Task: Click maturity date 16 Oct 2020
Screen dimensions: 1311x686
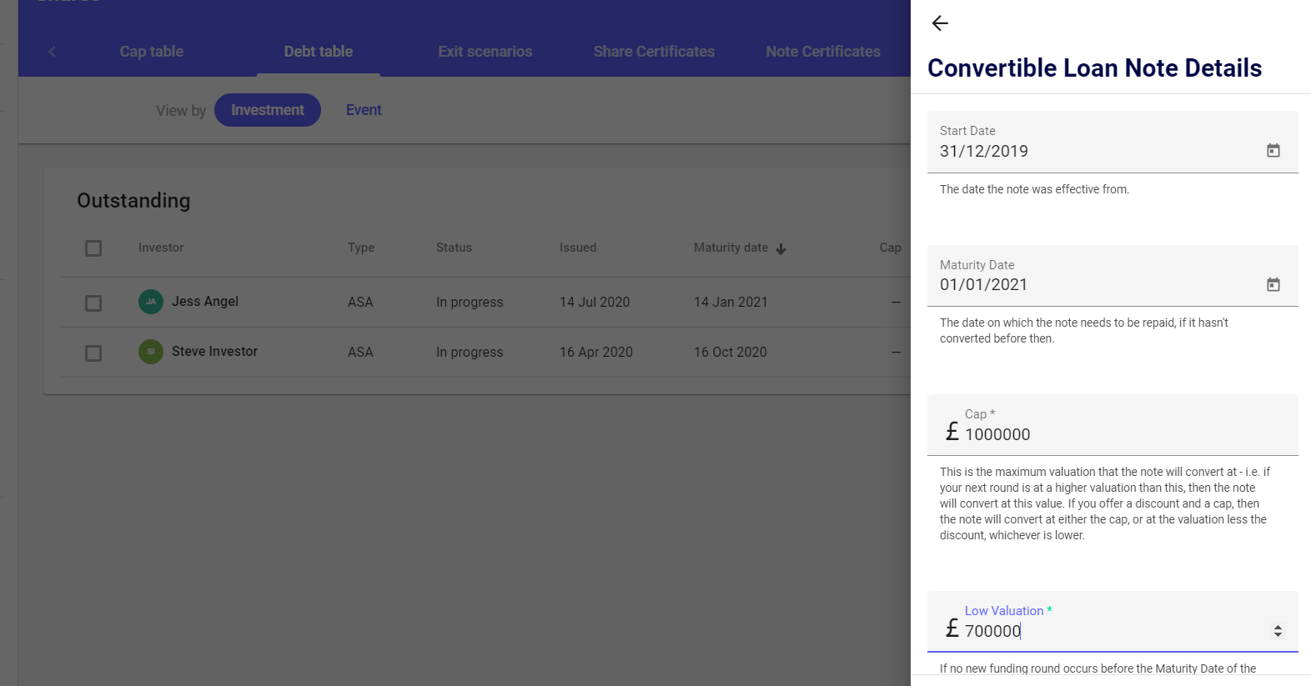Action: pyautogui.click(x=731, y=352)
